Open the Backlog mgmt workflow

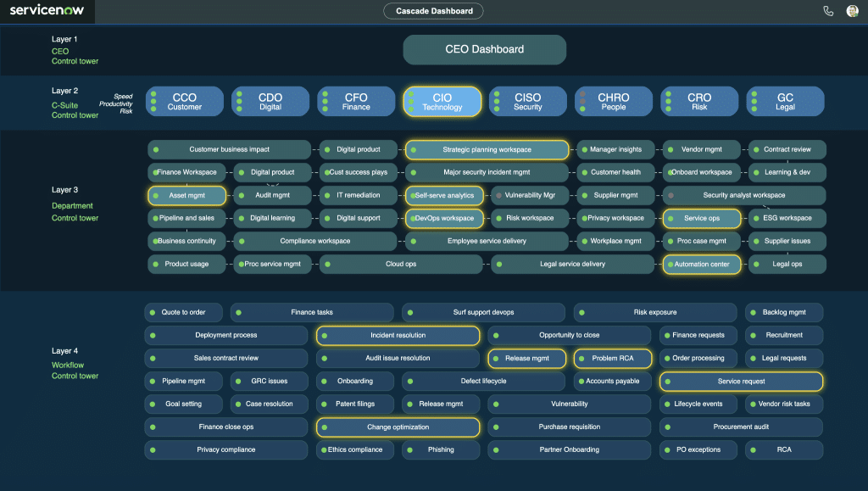(784, 312)
